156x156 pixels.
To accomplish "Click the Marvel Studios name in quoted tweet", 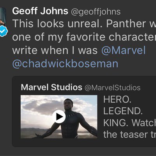I will point(51,87).
